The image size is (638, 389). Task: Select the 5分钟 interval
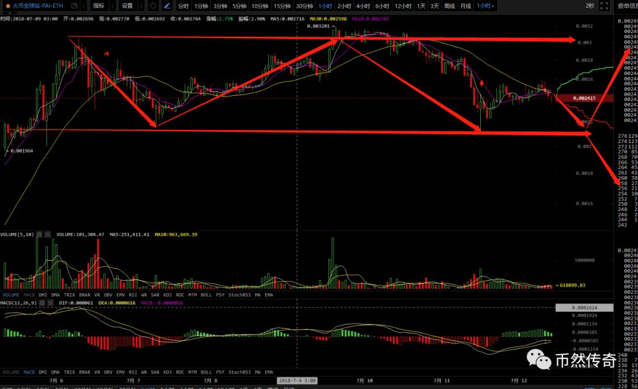pos(239,6)
